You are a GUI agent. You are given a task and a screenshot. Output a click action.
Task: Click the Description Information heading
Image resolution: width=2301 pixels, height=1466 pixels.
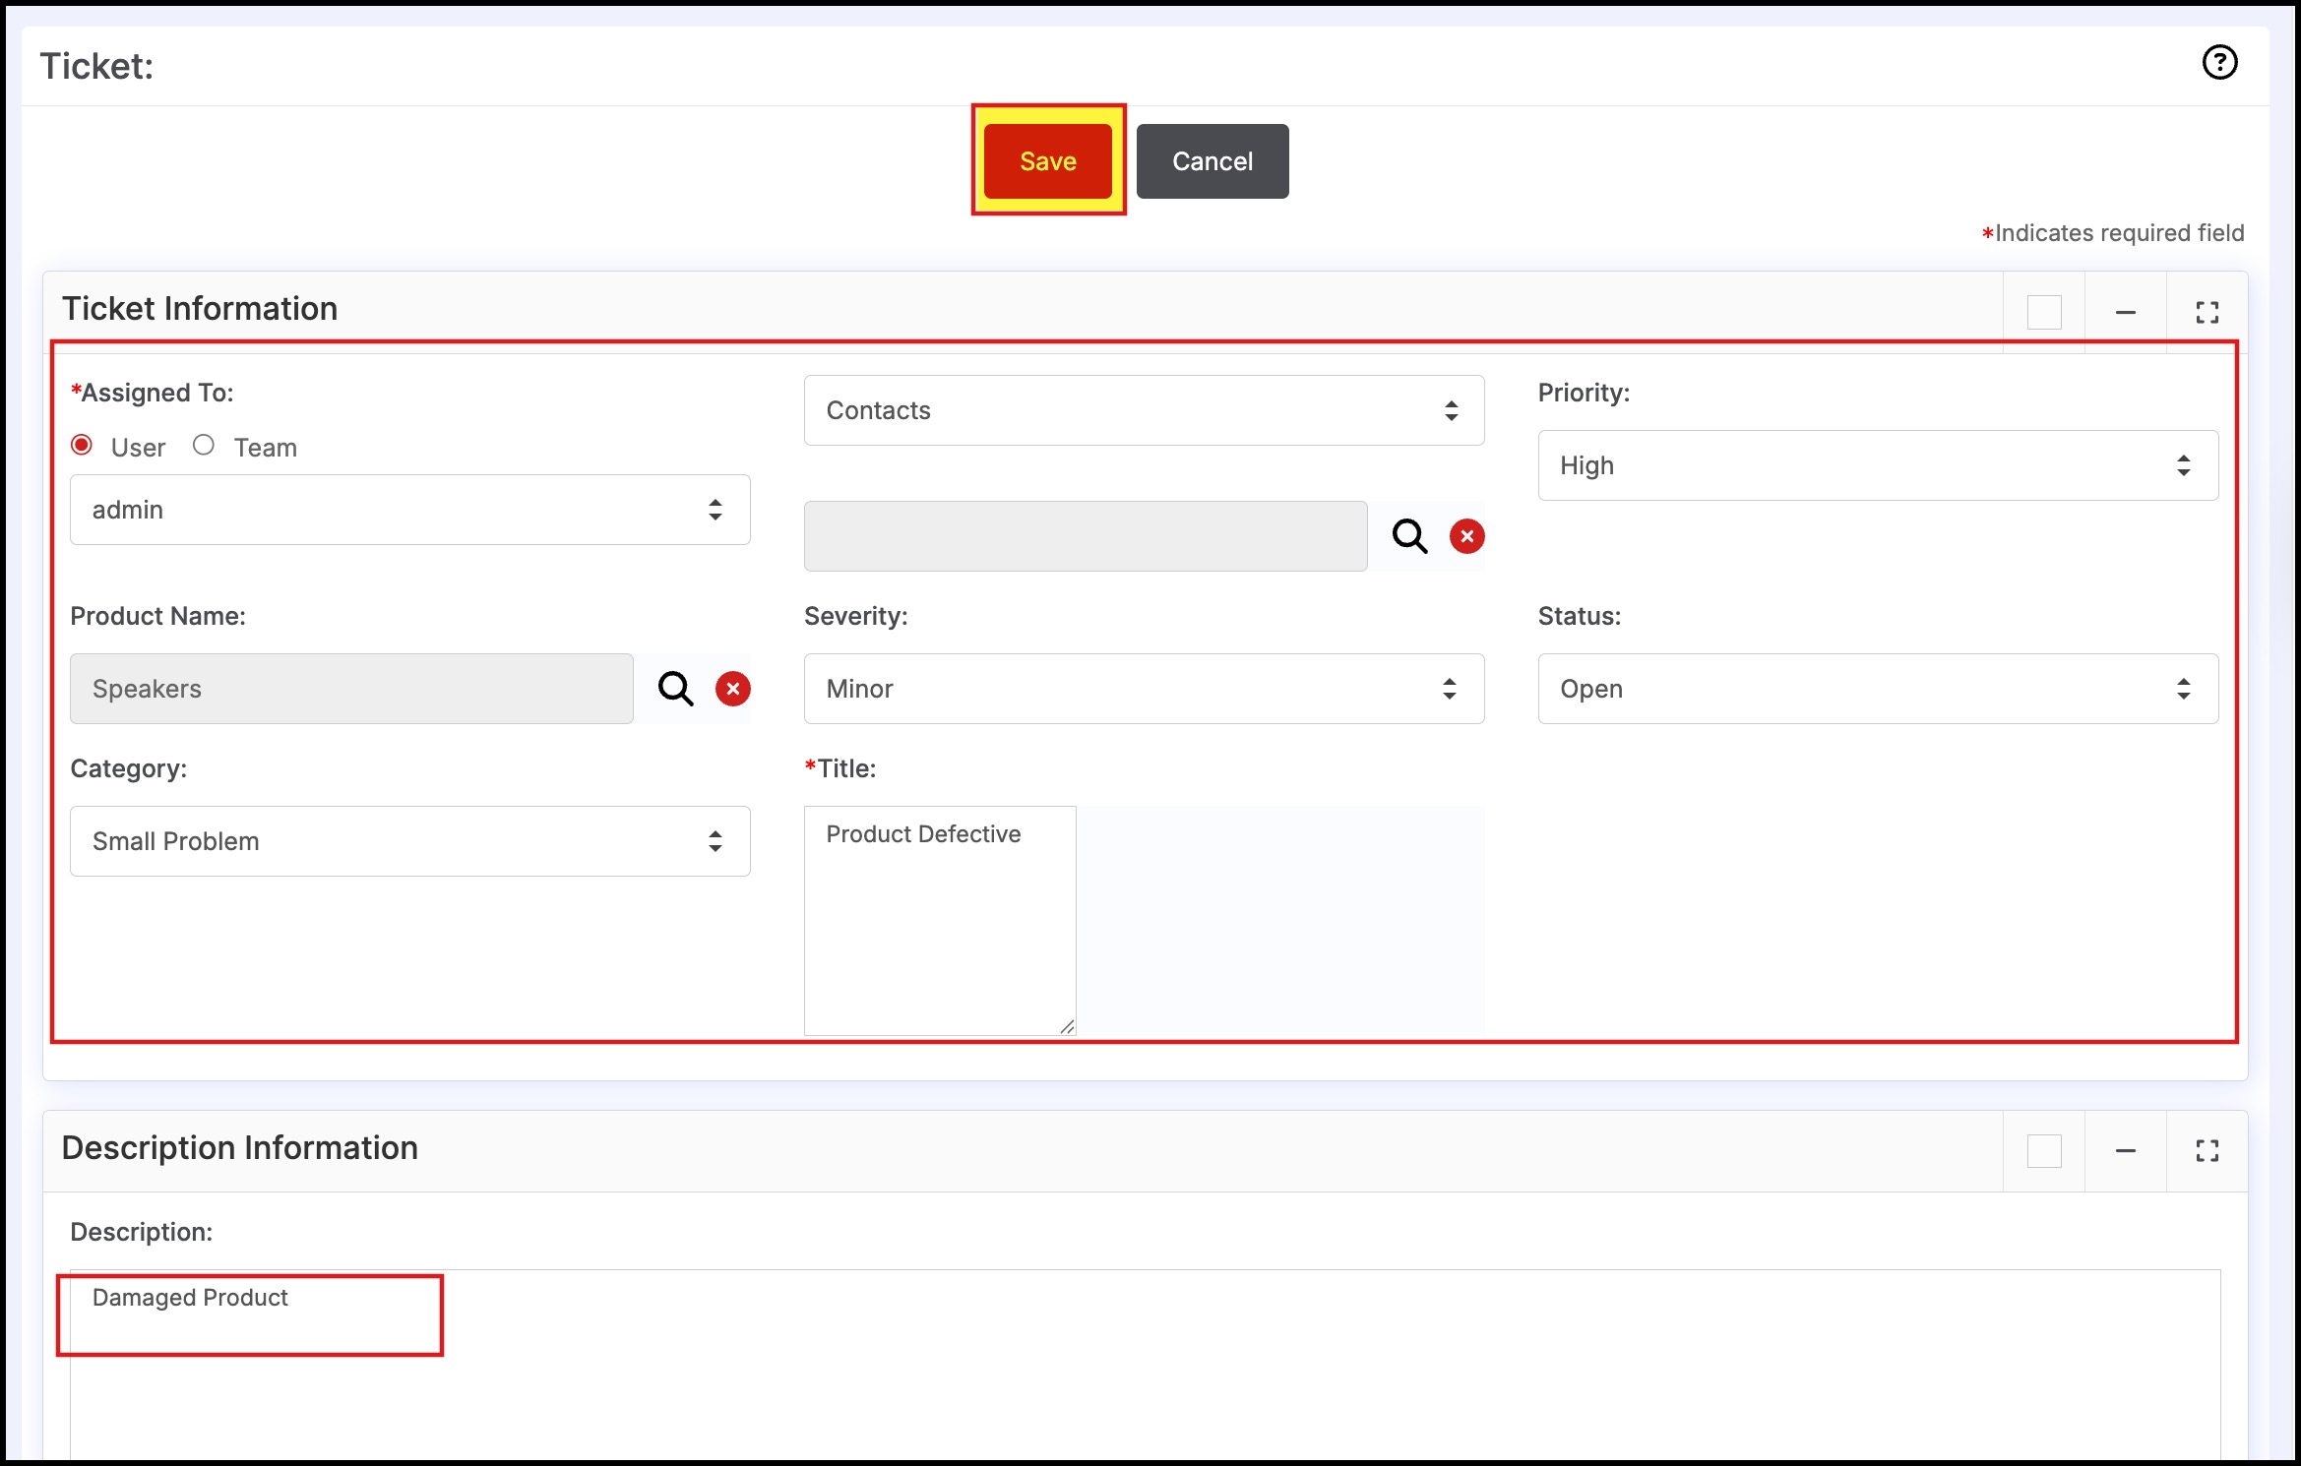[x=240, y=1148]
